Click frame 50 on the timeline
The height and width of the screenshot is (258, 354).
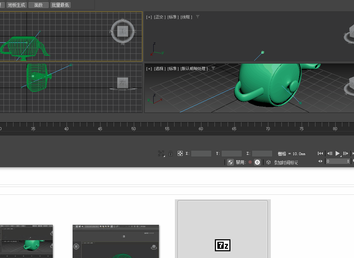point(134,129)
